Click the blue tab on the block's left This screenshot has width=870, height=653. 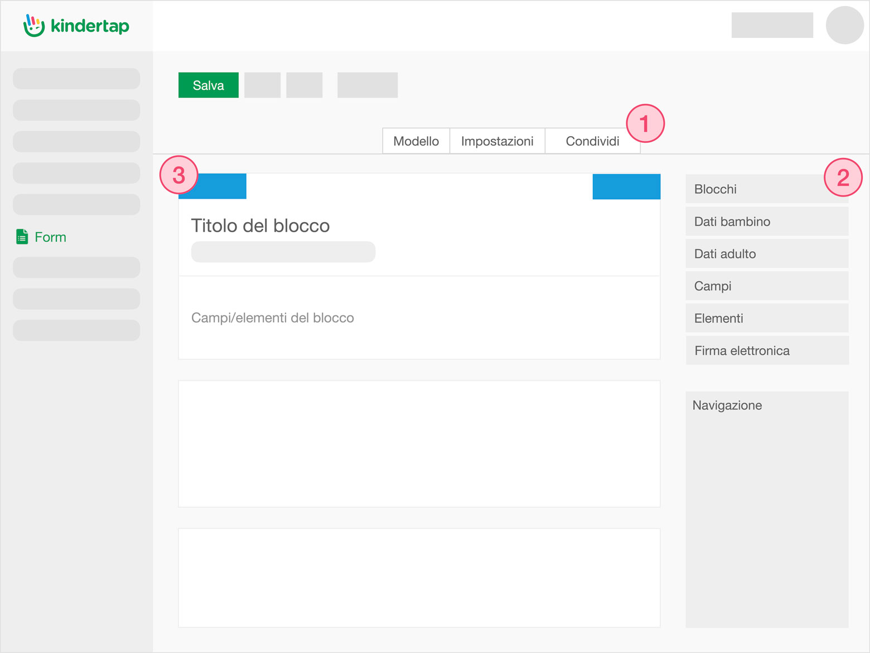pos(212,186)
